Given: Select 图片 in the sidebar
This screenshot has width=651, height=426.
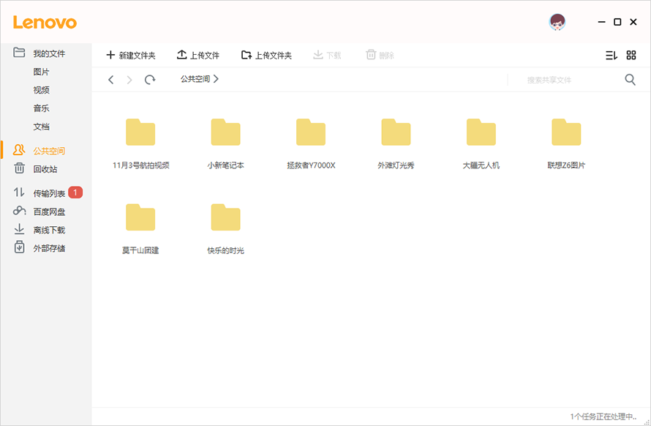Looking at the screenshot, I should click(41, 72).
